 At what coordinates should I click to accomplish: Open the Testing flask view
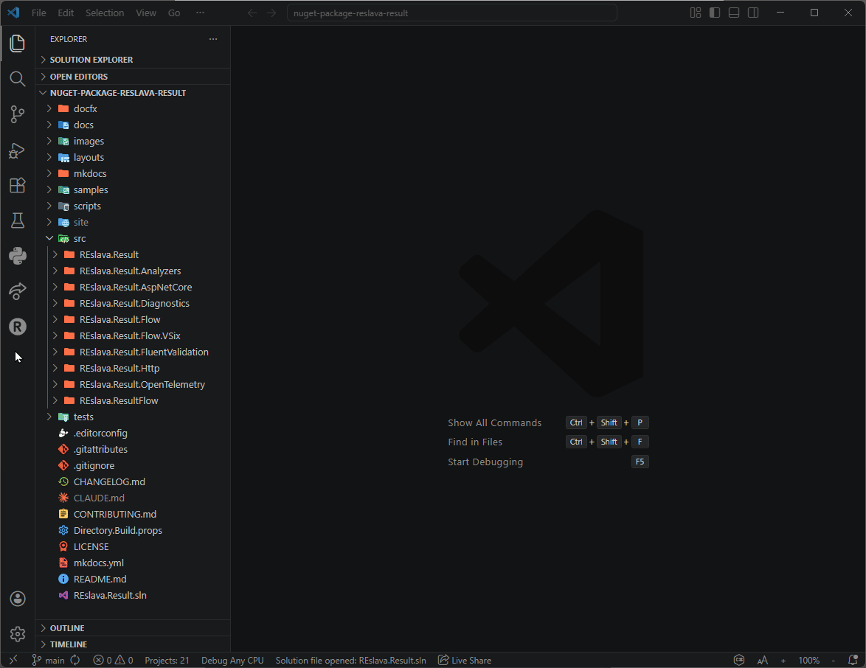click(x=17, y=220)
